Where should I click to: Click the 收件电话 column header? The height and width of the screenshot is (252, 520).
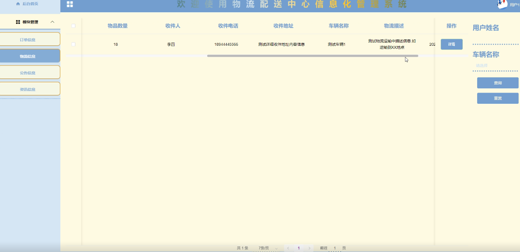(228, 26)
